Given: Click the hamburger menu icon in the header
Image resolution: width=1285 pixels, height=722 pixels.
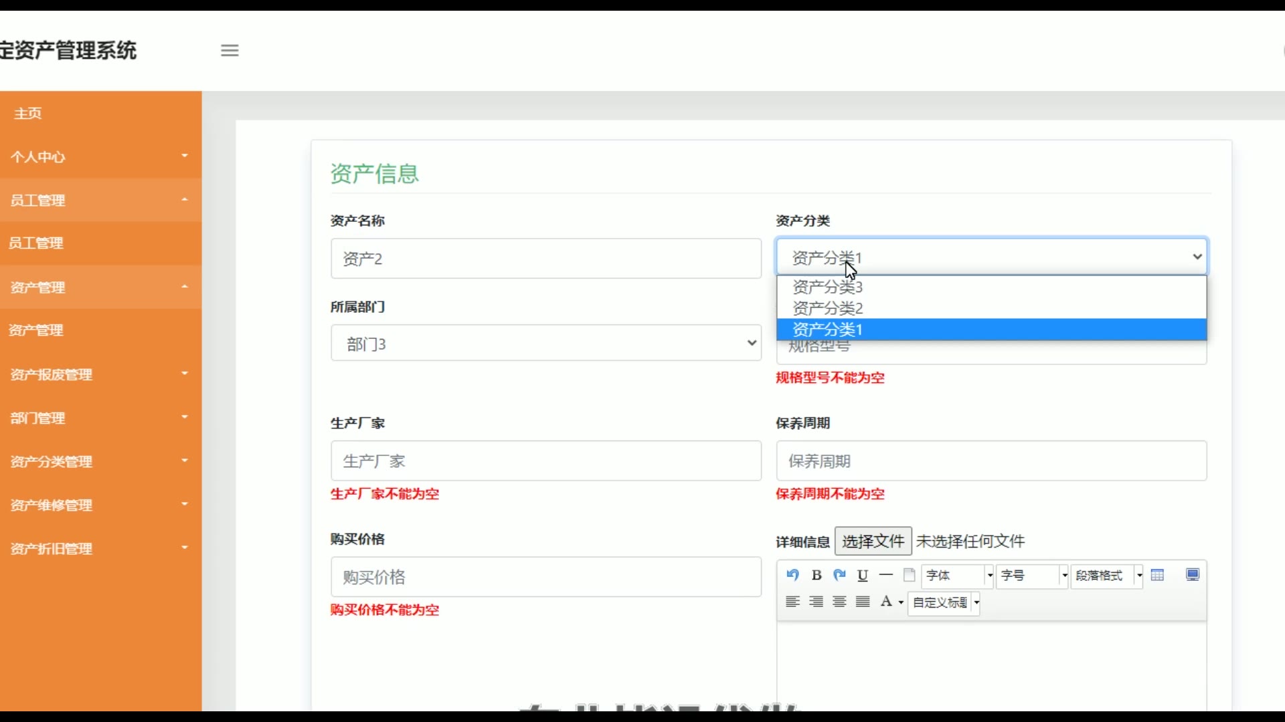Looking at the screenshot, I should point(230,50).
